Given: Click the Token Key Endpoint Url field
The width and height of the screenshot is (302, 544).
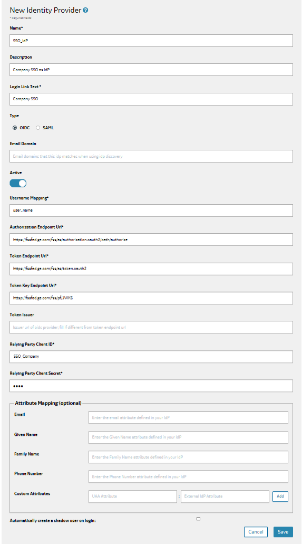Looking at the screenshot, I should click(x=151, y=298).
